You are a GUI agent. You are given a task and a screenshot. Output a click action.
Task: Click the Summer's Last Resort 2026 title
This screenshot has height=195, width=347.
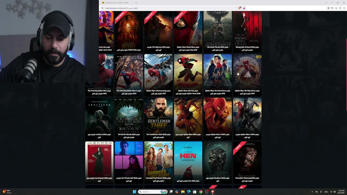click(158, 179)
